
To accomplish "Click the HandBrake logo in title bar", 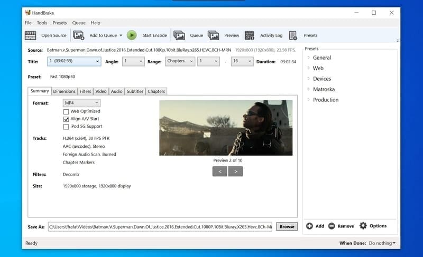I will point(28,13).
